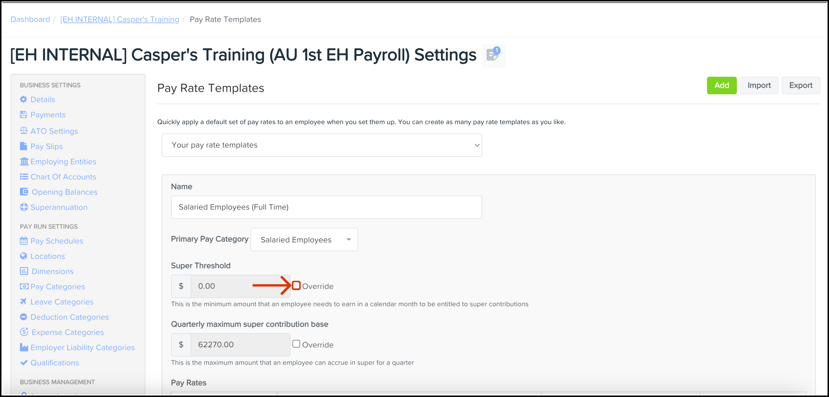Go to Chart Of Accounts settings

tap(63, 177)
